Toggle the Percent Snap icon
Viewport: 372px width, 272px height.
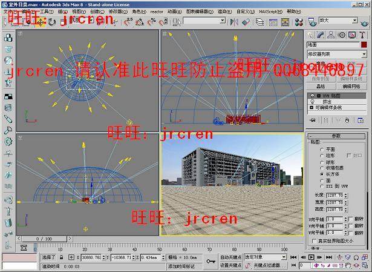pyautogui.click(x=151, y=22)
